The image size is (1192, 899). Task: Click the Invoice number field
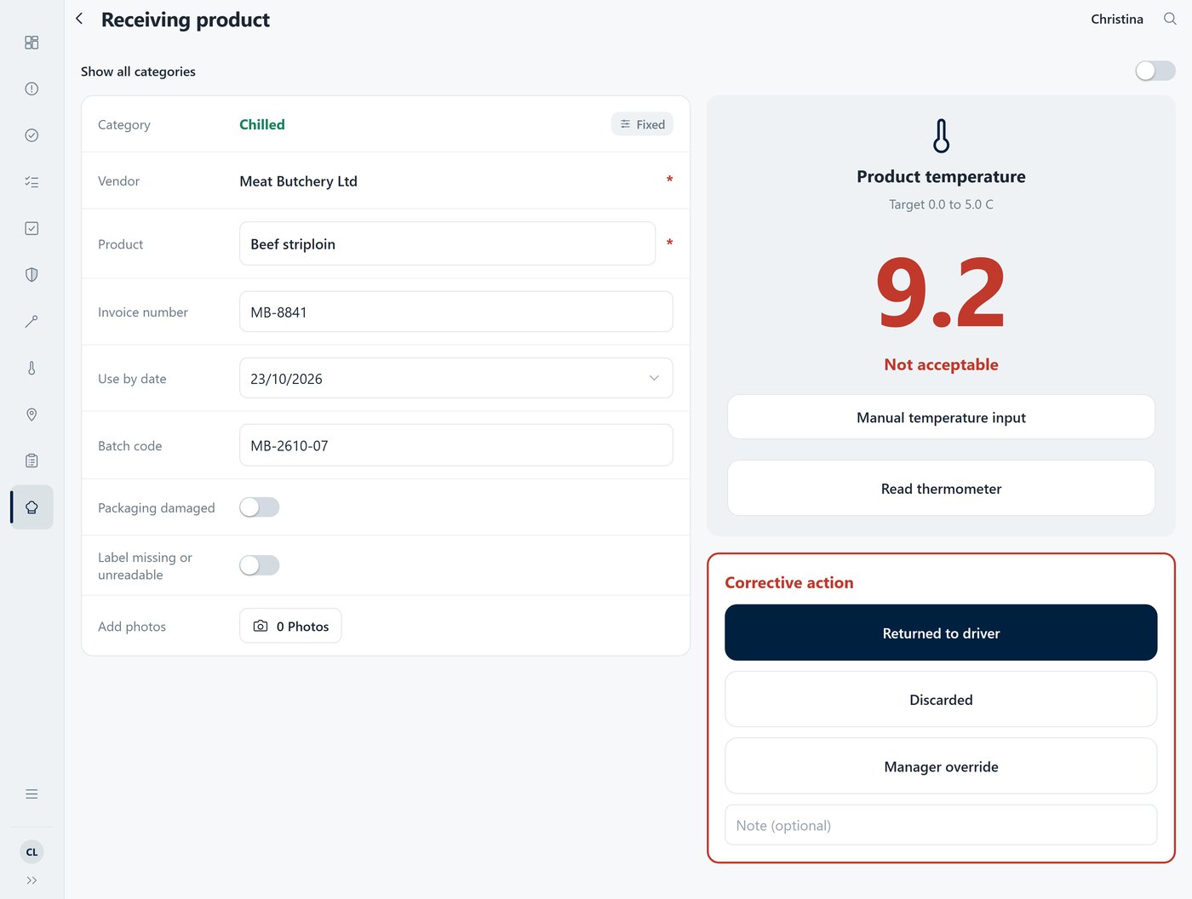(456, 312)
